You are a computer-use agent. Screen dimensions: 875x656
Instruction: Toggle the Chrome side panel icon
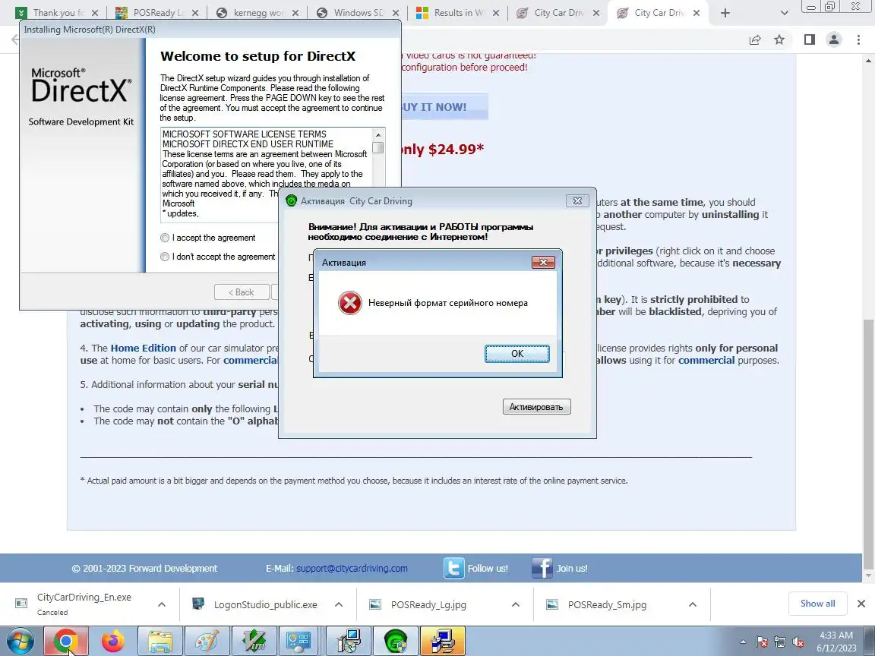[x=809, y=39]
